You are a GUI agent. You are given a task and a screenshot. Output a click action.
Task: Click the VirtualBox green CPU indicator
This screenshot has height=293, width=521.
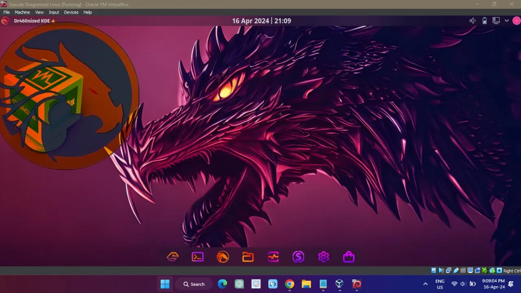485,271
